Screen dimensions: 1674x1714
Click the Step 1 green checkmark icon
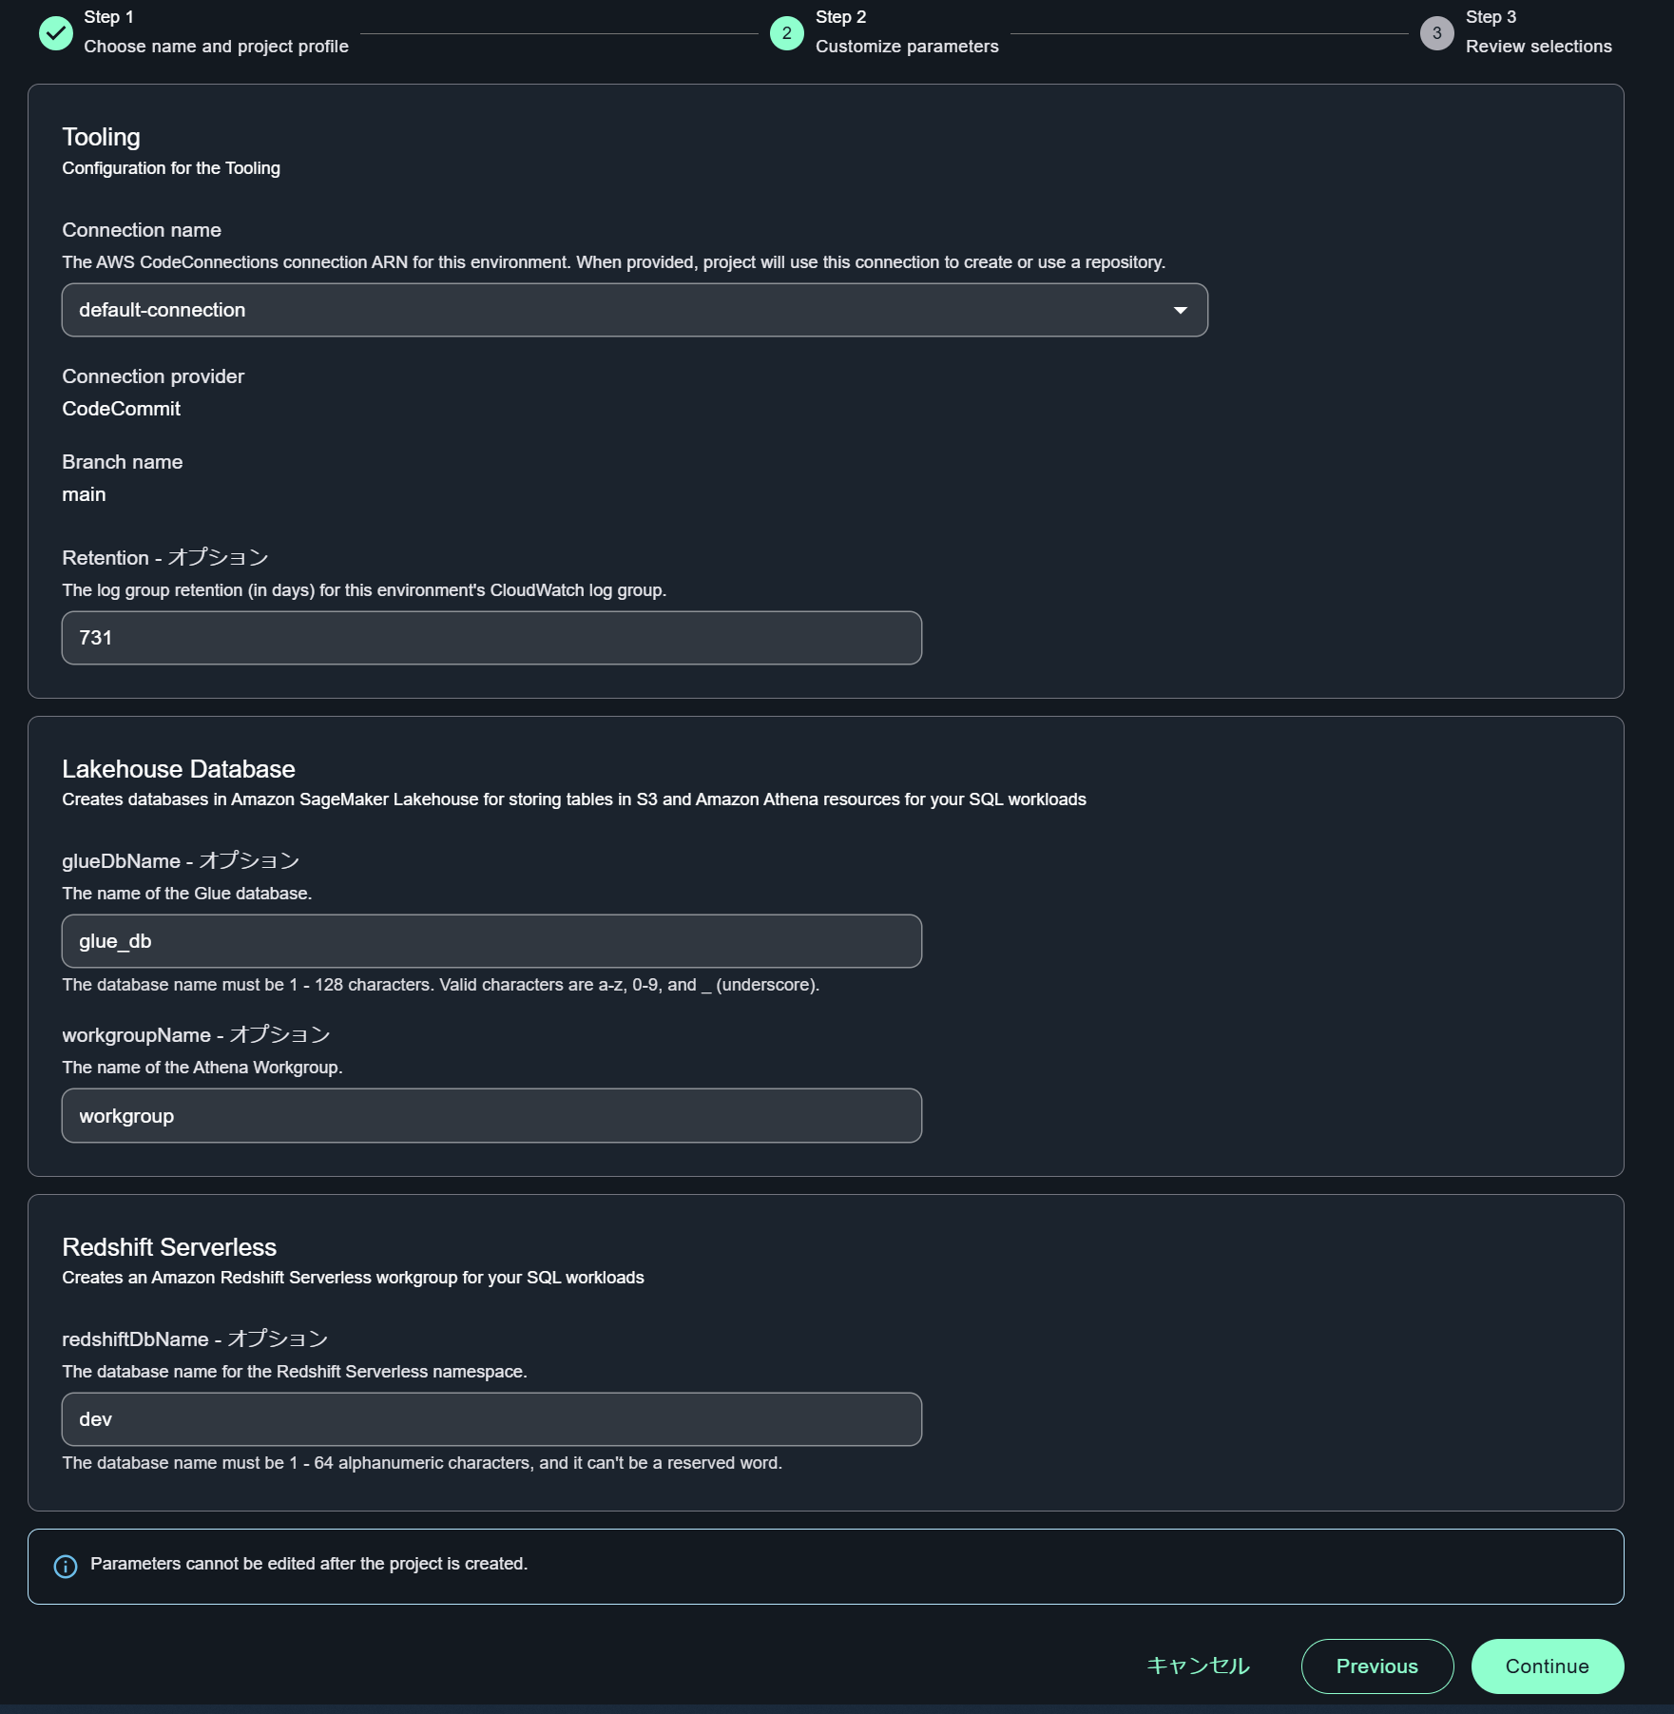click(56, 33)
